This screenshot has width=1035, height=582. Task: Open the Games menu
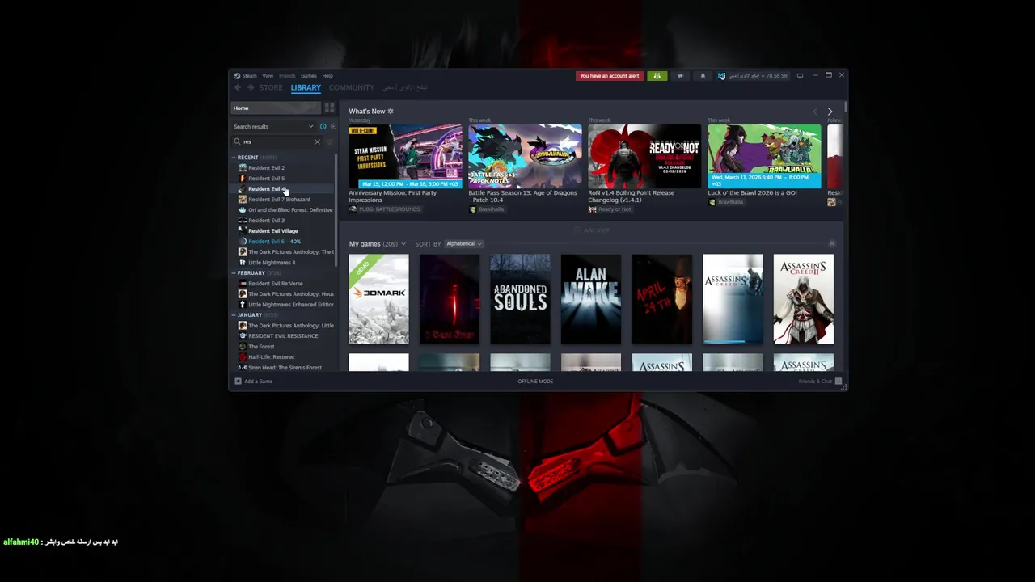[309, 76]
